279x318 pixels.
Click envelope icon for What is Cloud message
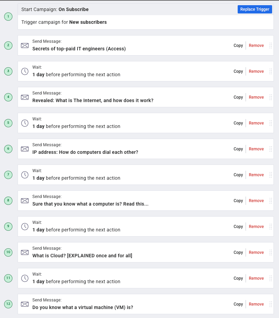(25, 252)
